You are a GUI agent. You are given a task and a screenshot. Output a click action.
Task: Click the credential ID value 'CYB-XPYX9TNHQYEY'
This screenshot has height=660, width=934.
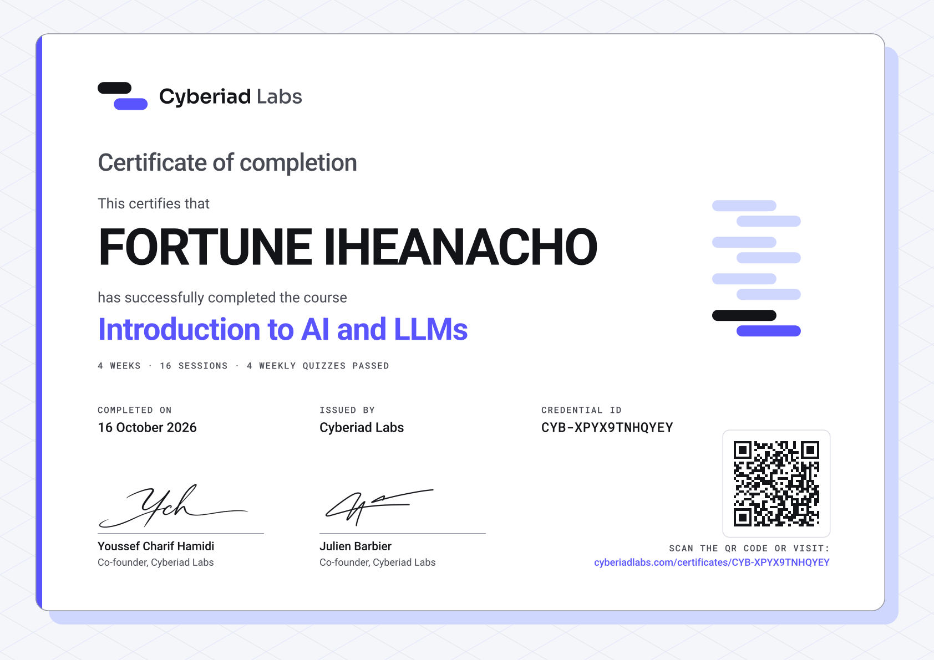pos(607,427)
